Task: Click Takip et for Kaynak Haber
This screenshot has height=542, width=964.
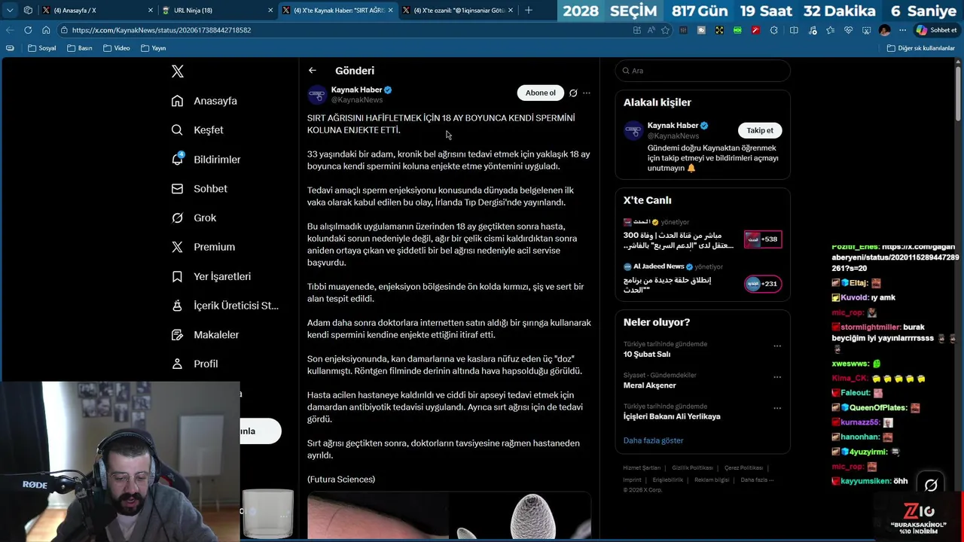Action: tap(760, 130)
